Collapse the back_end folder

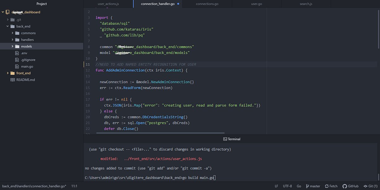[x=8, y=26]
